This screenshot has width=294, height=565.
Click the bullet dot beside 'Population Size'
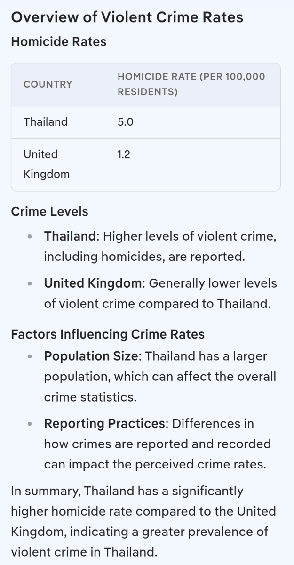pos(30,356)
